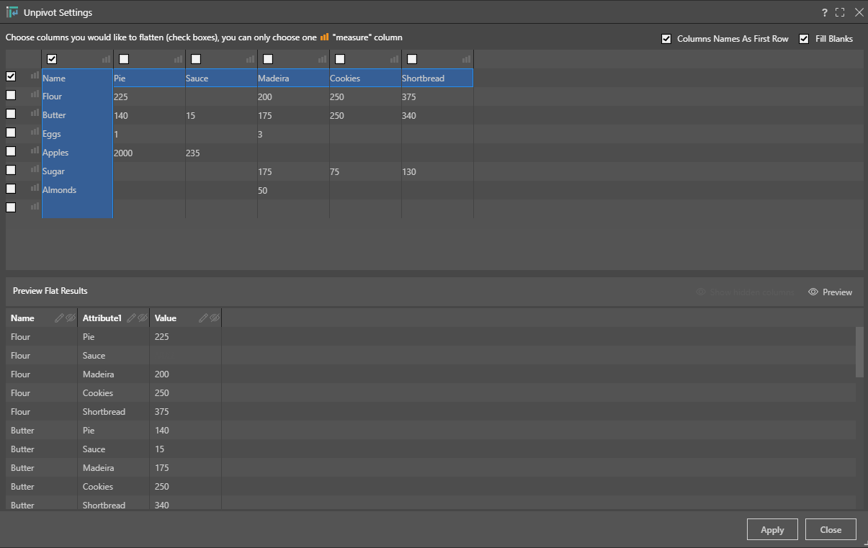Click the Close button
This screenshot has width=868, height=548.
tap(831, 529)
